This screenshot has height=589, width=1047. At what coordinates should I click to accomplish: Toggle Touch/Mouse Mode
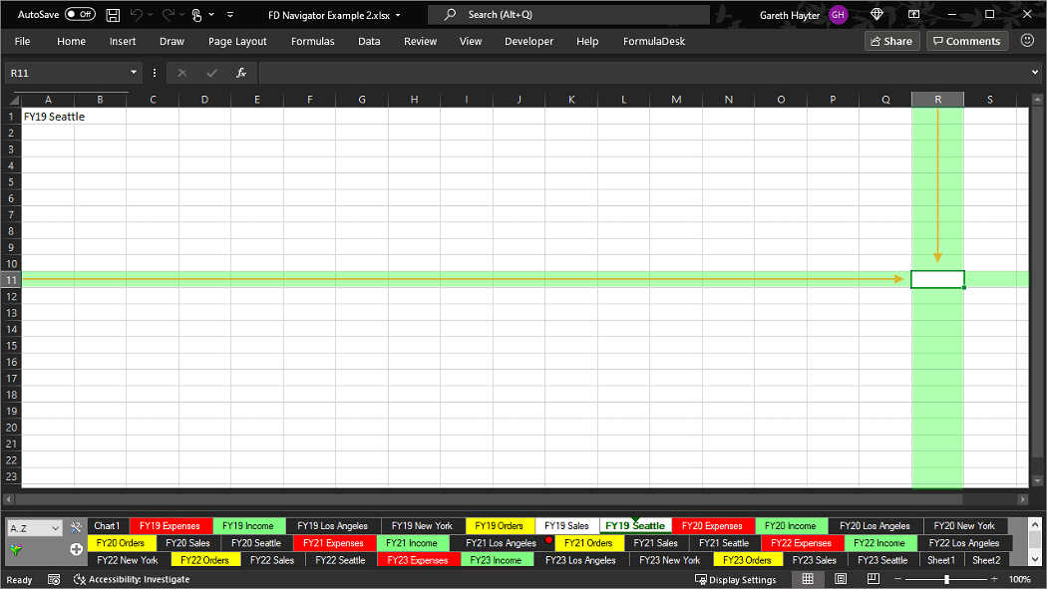tap(197, 15)
